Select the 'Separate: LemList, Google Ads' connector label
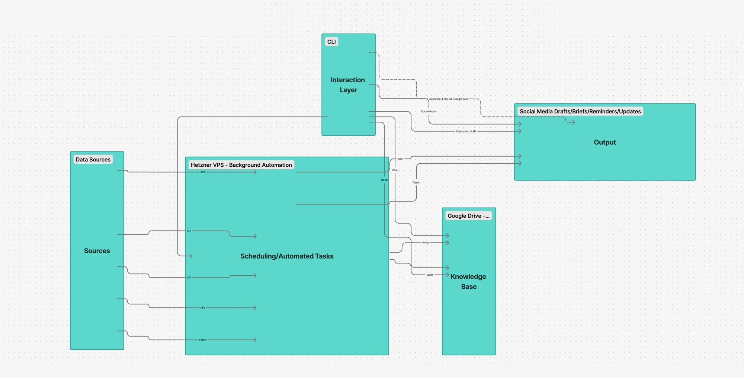Screen dimensions: 744x378 (448, 99)
